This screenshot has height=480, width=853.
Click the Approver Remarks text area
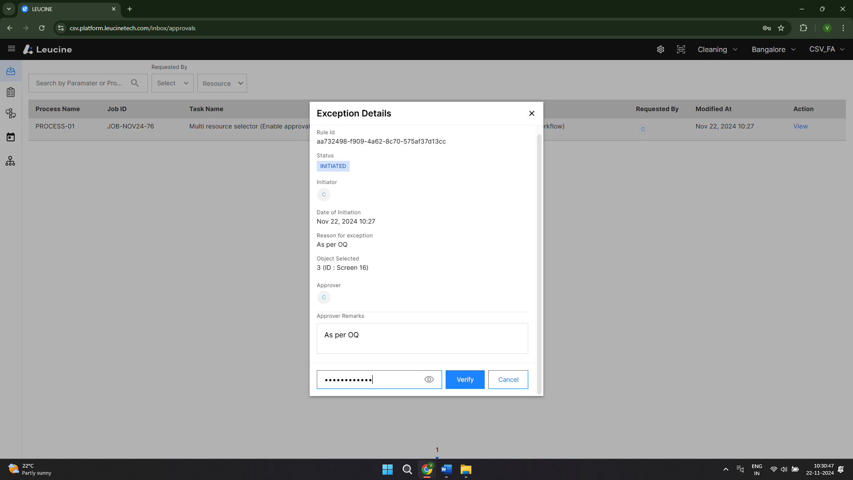[x=423, y=339]
